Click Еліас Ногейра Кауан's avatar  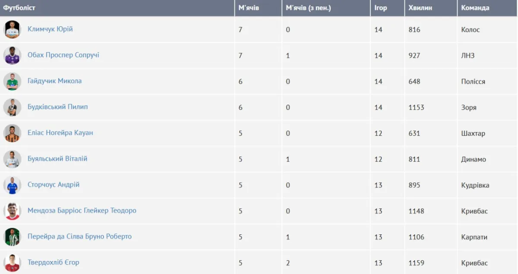tap(12, 133)
